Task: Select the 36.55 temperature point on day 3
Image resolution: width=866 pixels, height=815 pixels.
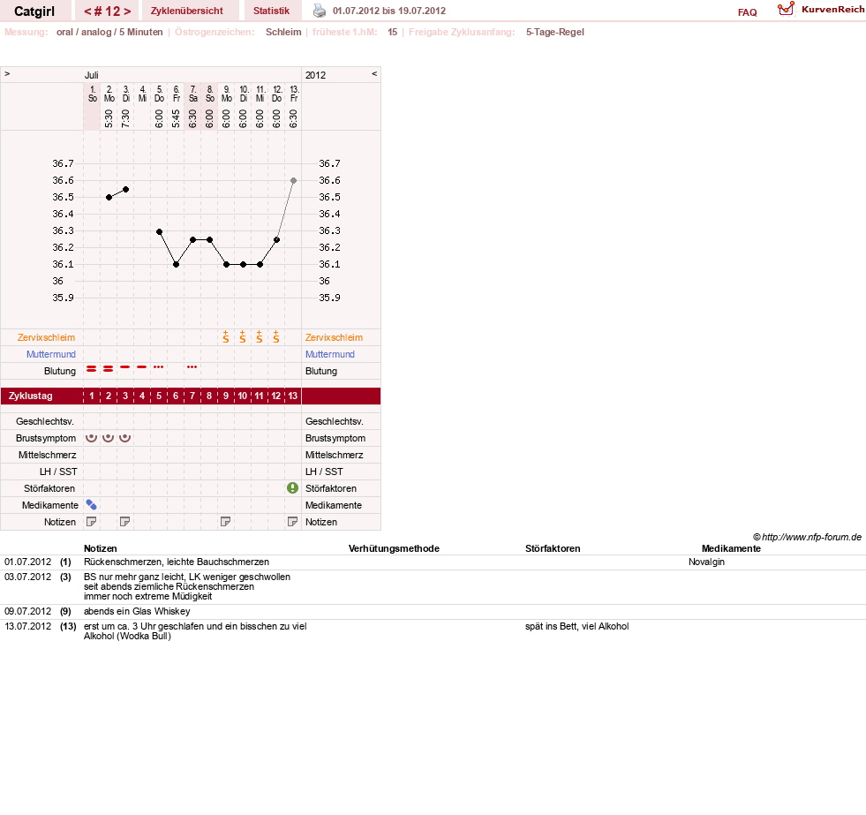Action: 126,190
